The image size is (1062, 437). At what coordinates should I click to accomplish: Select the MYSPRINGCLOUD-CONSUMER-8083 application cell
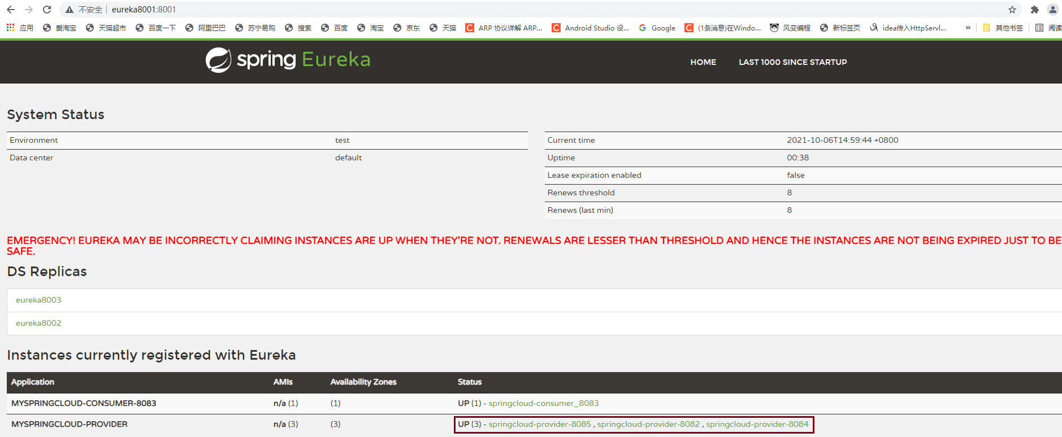coord(84,403)
